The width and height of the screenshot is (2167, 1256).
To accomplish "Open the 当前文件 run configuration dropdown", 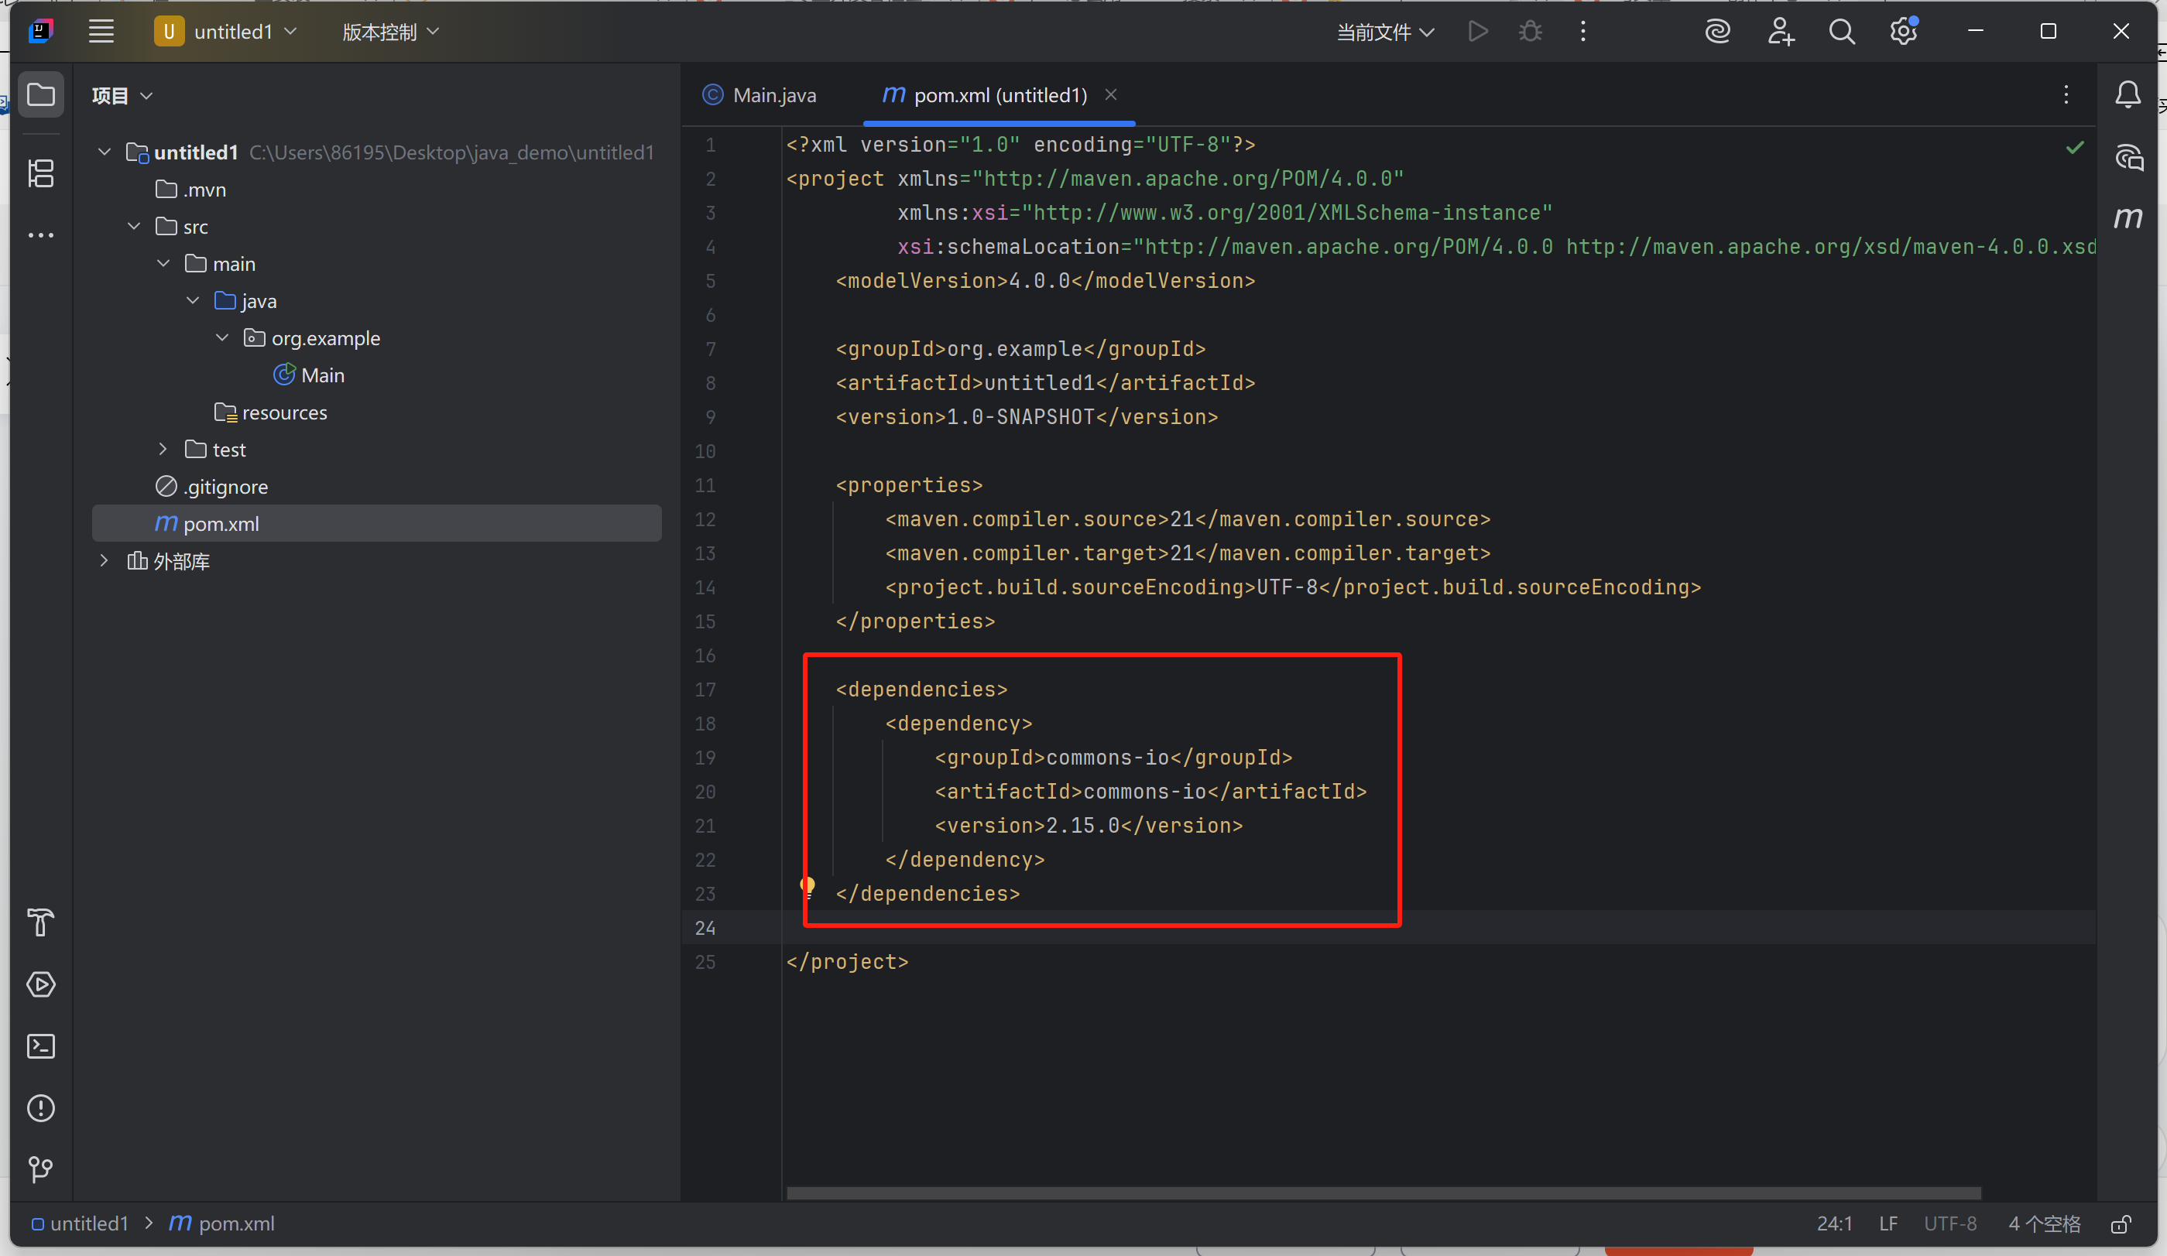I will [x=1384, y=32].
